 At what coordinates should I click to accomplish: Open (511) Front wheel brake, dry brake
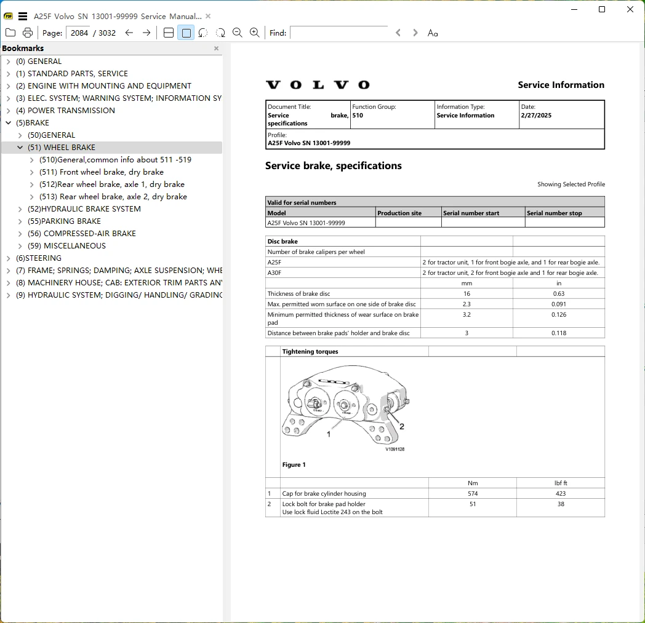point(101,172)
